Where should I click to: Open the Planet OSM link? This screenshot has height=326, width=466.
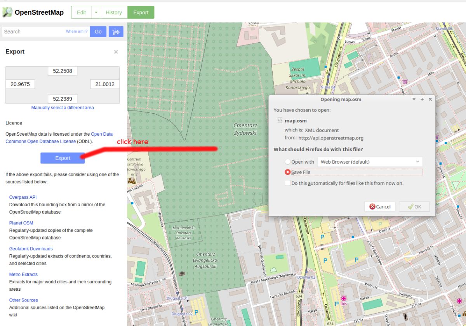click(x=21, y=223)
